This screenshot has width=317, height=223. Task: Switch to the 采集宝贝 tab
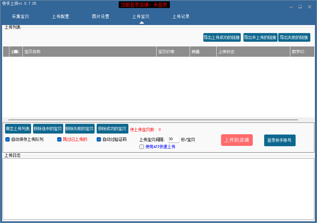(x=20, y=16)
